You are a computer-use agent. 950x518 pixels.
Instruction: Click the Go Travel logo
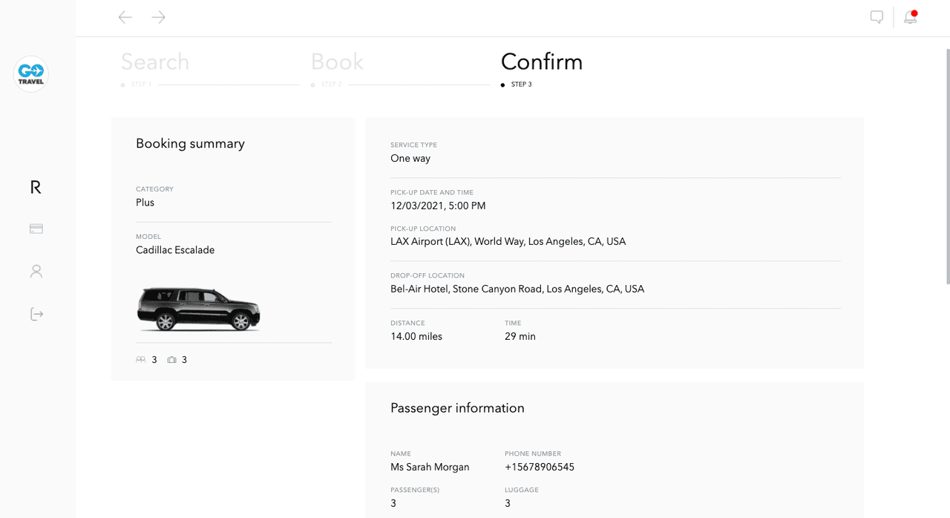click(x=31, y=74)
